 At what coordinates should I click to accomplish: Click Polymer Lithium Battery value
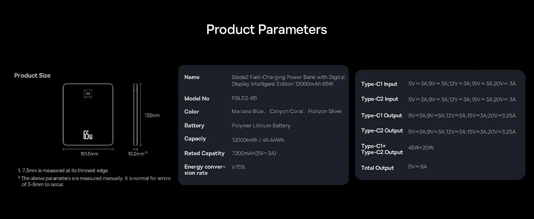click(x=261, y=126)
